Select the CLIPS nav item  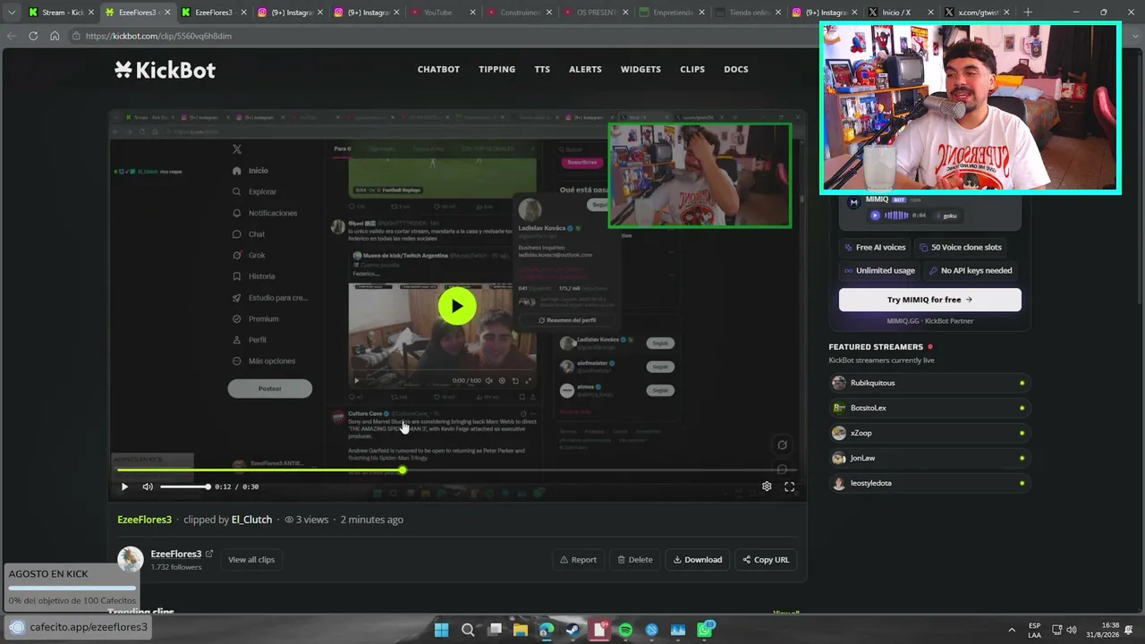pos(692,70)
